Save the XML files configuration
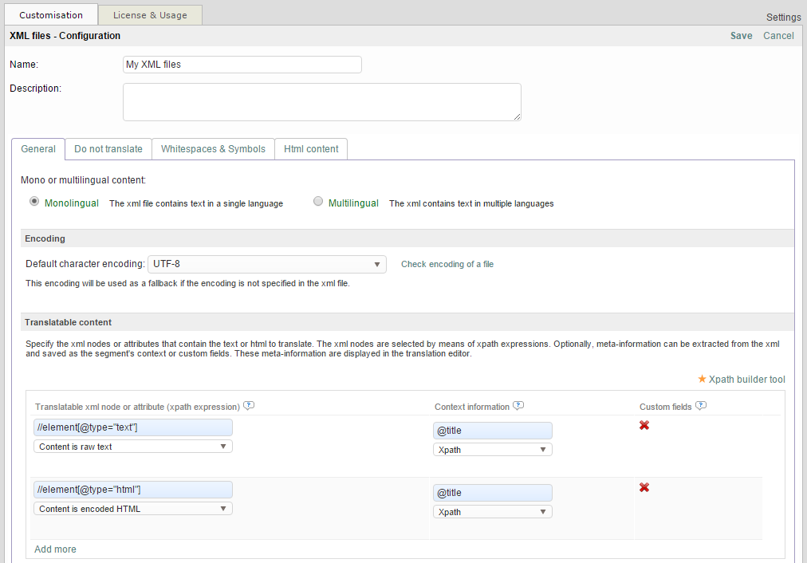Image resolution: width=807 pixels, height=563 pixels. coord(741,36)
